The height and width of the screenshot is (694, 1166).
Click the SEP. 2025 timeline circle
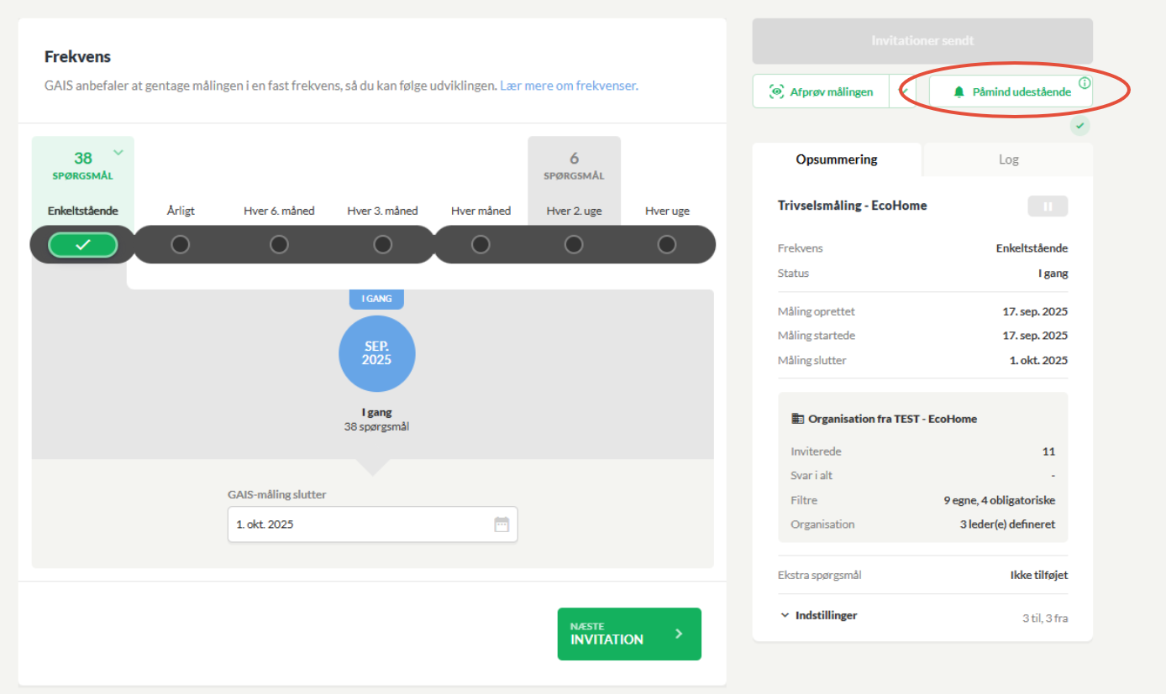pos(377,354)
